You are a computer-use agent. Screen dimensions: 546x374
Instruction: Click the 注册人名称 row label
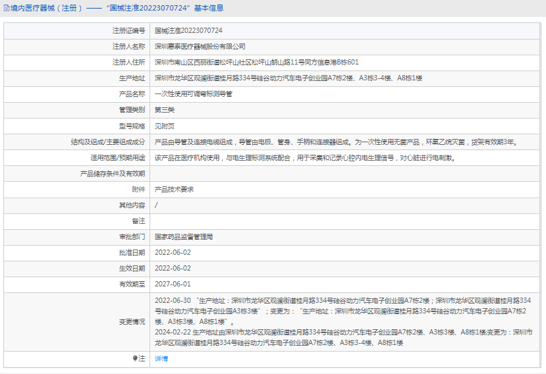pyautogui.click(x=128, y=46)
